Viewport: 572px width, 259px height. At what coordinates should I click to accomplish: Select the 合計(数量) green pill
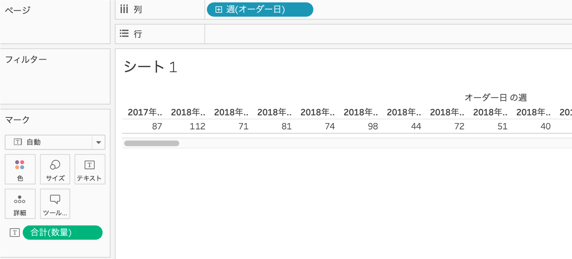(63, 232)
